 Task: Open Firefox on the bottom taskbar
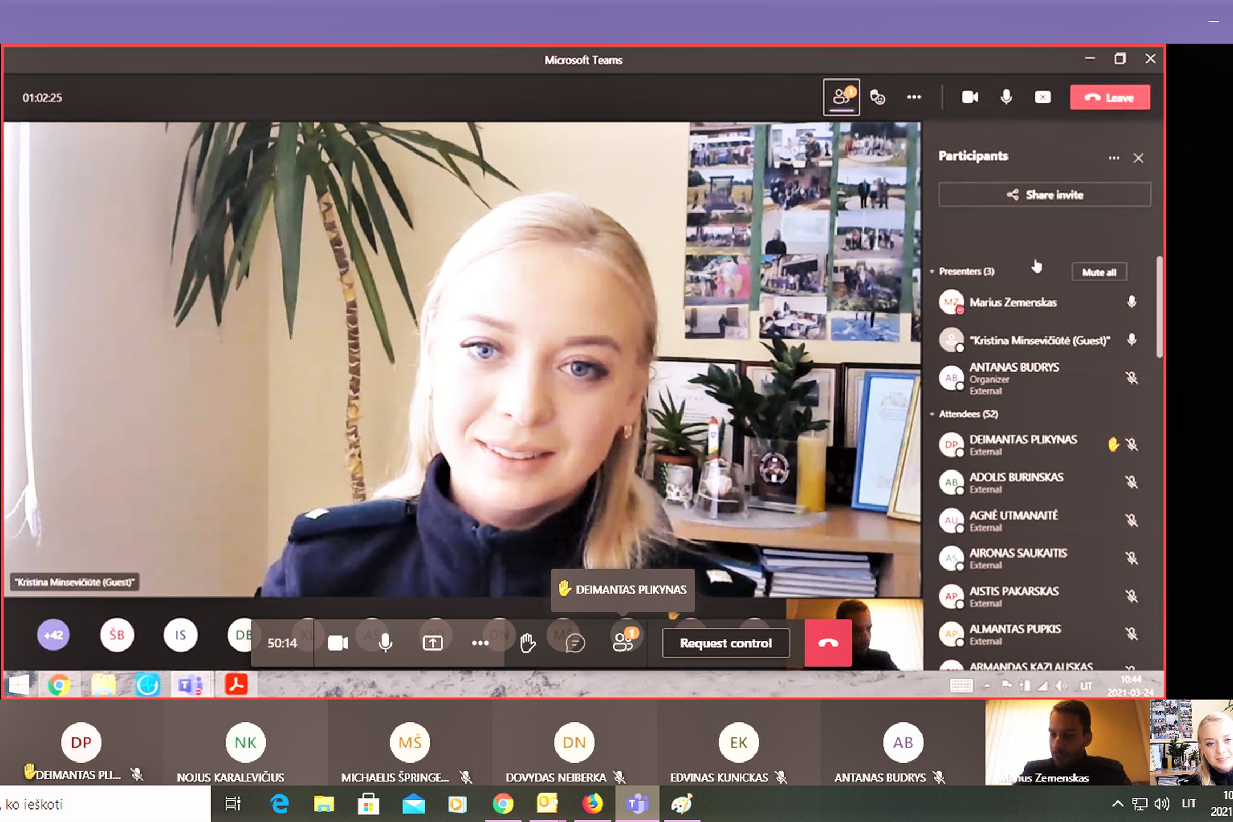coord(592,804)
